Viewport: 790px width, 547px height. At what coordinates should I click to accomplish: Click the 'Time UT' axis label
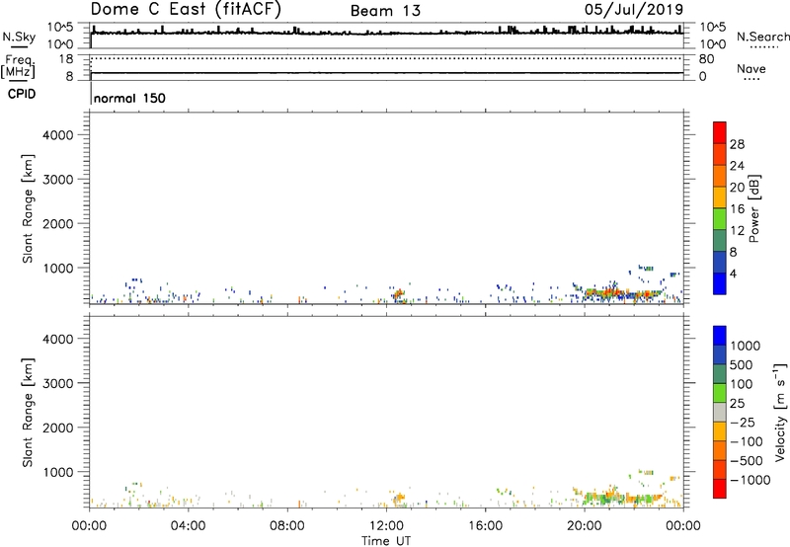[386, 541]
